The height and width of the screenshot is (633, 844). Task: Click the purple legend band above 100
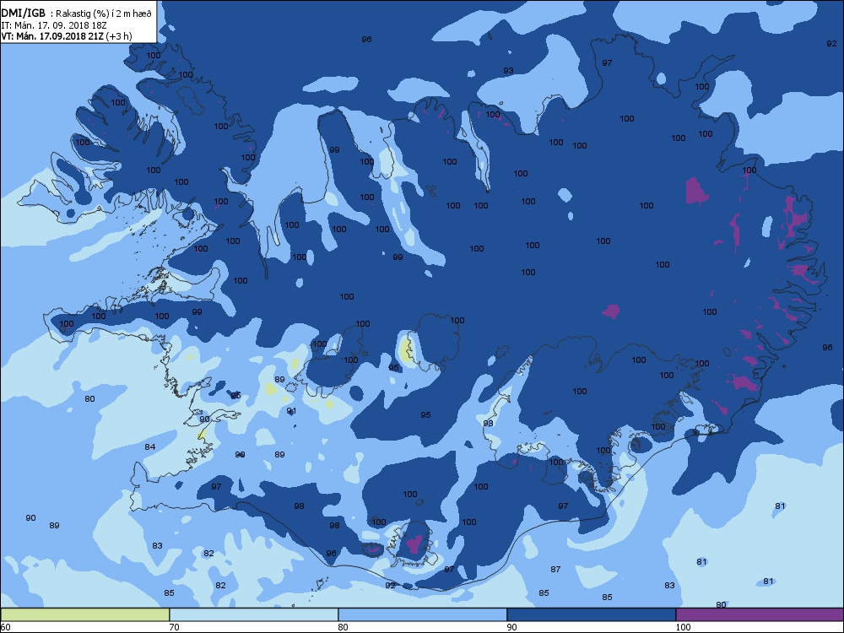pyautogui.click(x=760, y=614)
